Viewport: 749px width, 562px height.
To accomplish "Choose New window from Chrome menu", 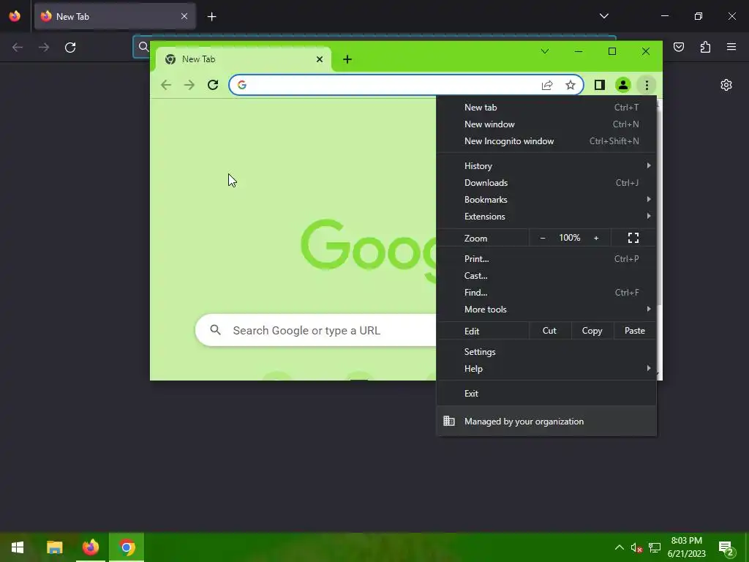I will point(546,124).
